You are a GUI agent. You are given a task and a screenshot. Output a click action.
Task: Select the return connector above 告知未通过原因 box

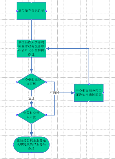pos(89,66)
